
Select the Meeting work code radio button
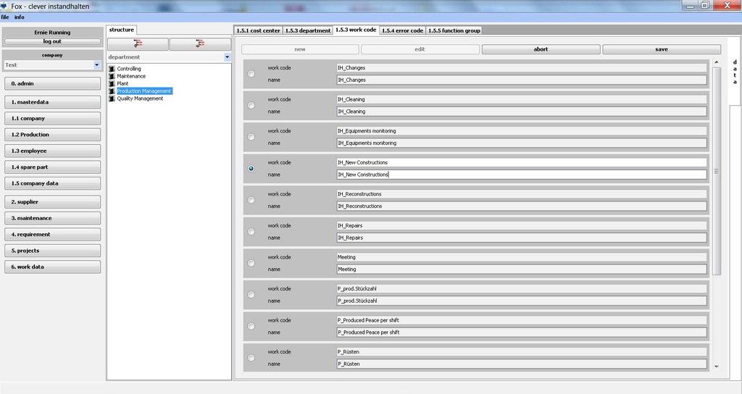point(251,263)
